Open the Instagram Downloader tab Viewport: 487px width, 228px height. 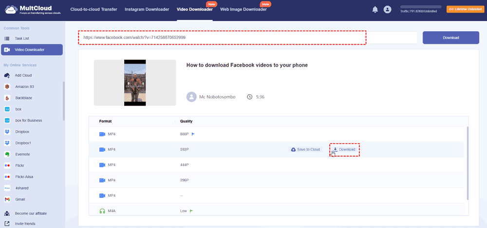tap(147, 9)
